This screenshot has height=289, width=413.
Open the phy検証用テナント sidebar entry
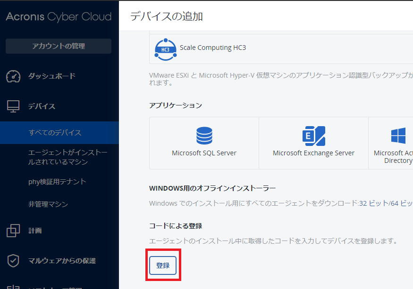[57, 182]
